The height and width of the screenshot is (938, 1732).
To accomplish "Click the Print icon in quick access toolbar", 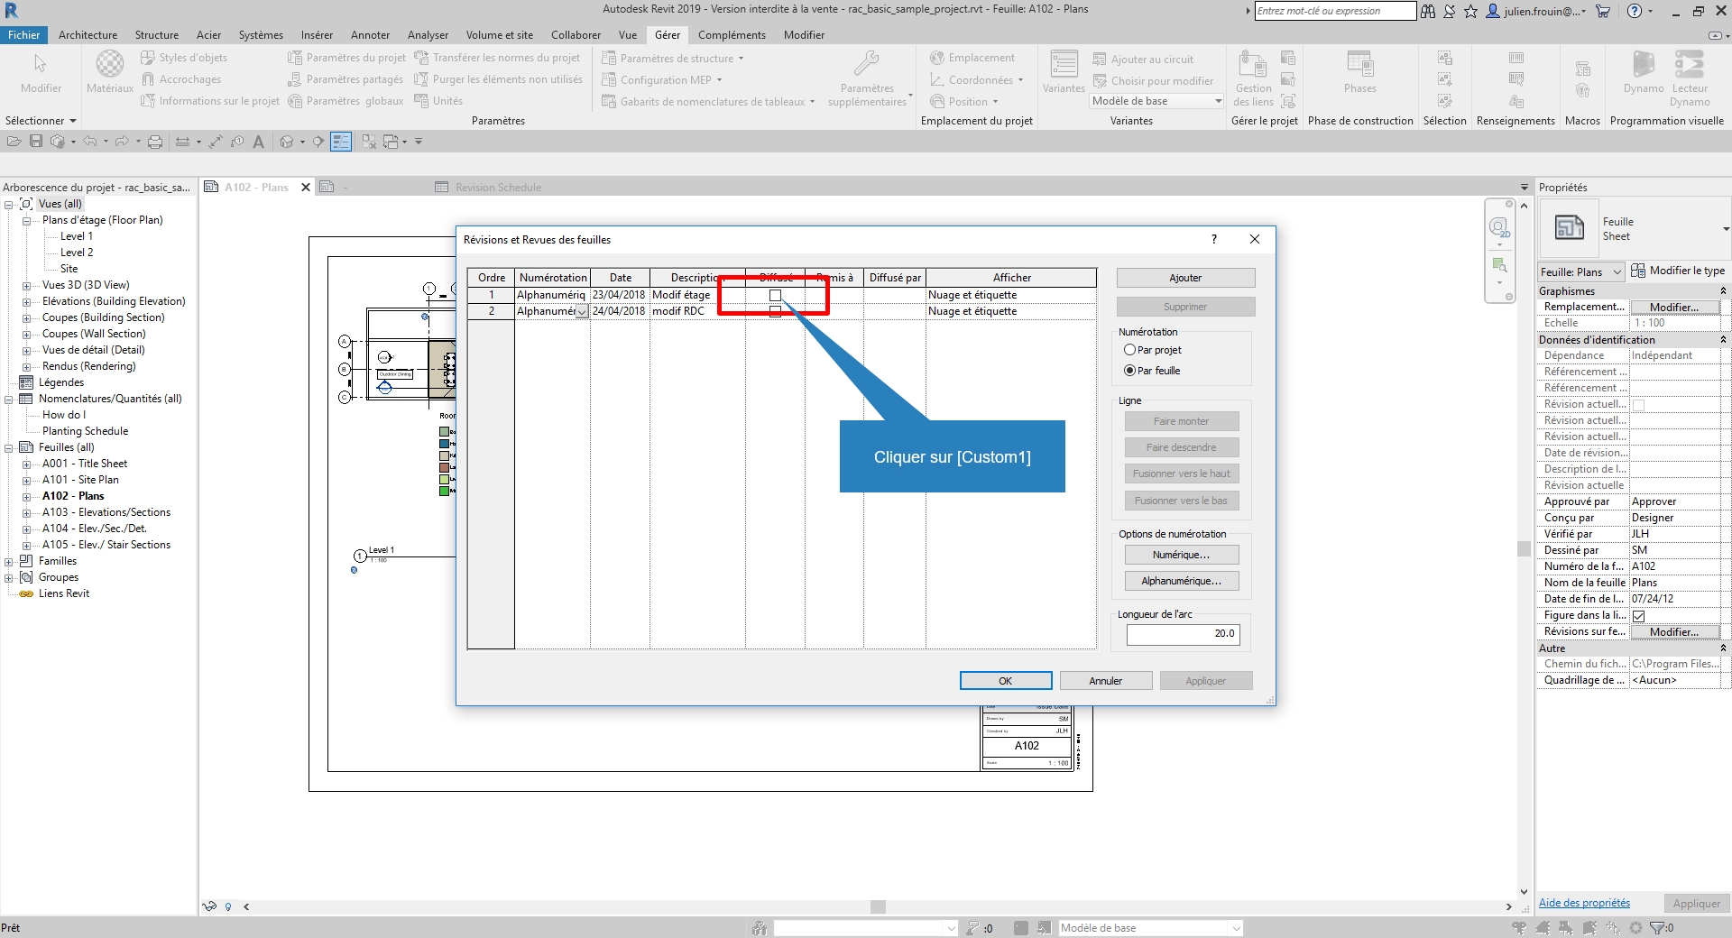I will point(155,142).
